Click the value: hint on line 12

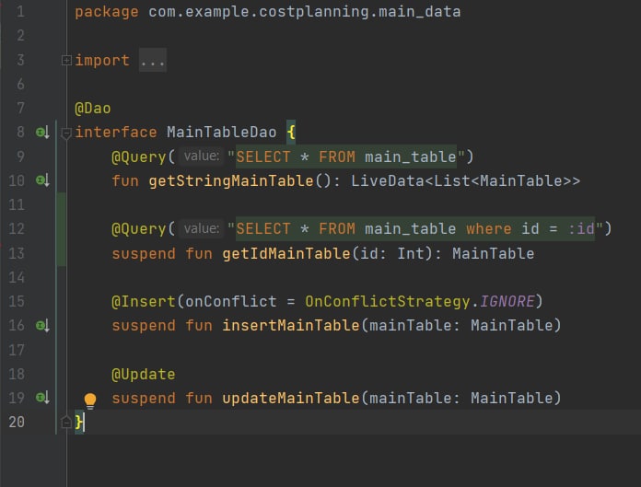click(202, 228)
